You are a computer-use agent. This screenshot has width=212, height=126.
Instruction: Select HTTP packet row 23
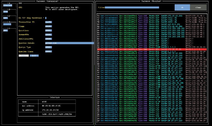152,121
